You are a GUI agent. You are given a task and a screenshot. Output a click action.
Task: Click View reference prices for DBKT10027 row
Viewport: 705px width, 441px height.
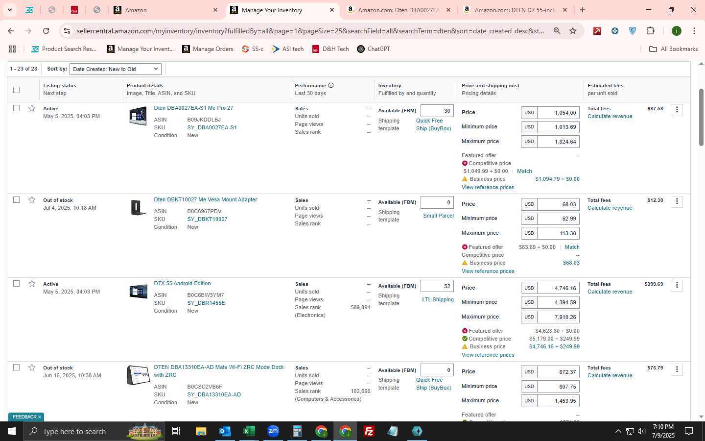(x=488, y=271)
